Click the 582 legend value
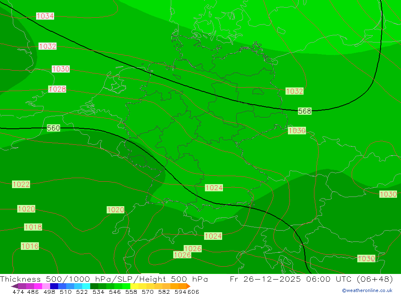The width and height of the screenshot is (401, 294). [x=164, y=292]
